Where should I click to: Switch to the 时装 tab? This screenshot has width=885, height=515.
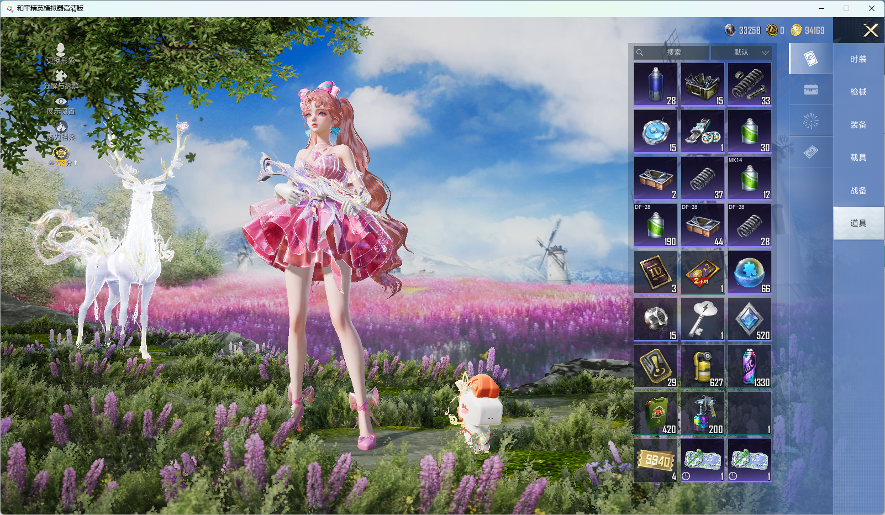pyautogui.click(x=858, y=59)
